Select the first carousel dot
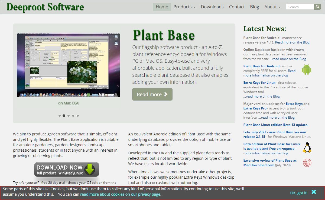The height and width of the screenshot is (200, 325). tap(60, 116)
